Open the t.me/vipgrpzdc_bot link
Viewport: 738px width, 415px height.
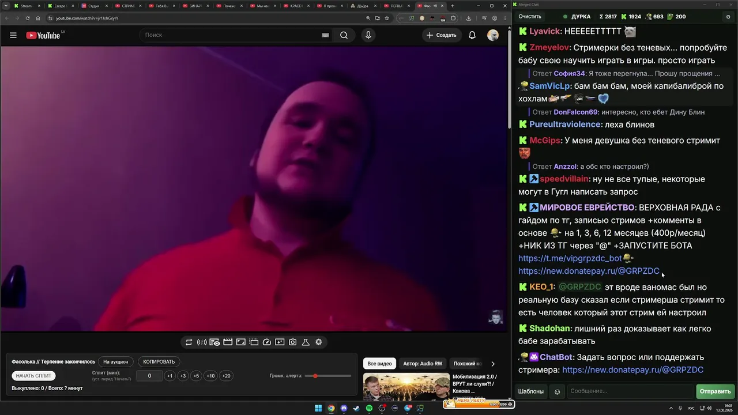click(x=570, y=258)
